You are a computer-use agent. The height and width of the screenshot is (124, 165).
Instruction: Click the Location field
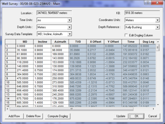(54, 13)
